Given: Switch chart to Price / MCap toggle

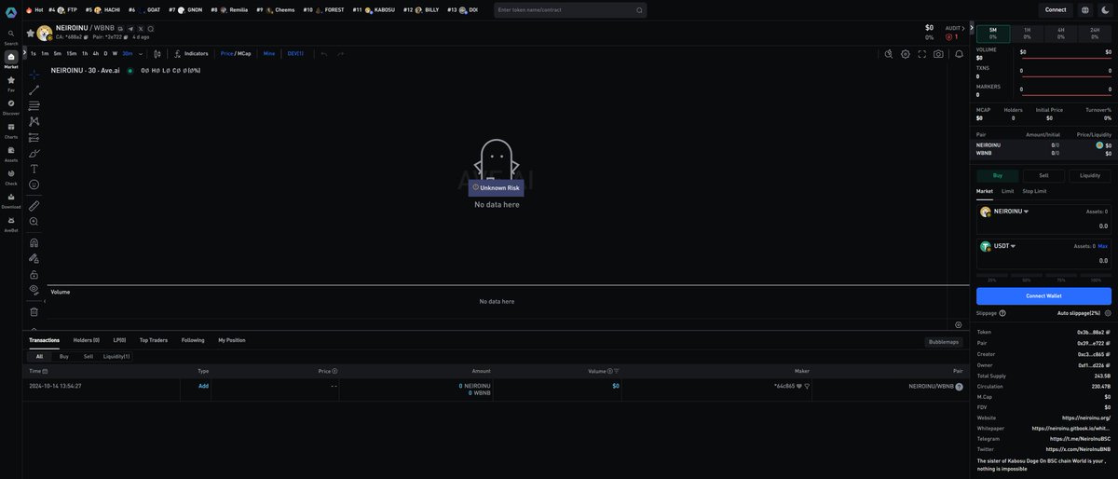Looking at the screenshot, I should 236,54.
